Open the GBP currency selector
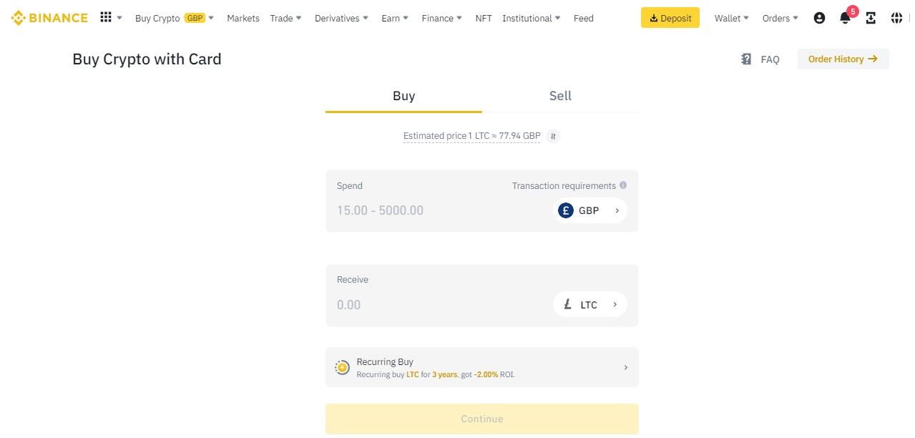This screenshot has width=915, height=438. coord(589,210)
